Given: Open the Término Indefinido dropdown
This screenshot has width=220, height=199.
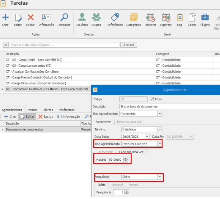Looking at the screenshot, I should pos(160,129).
